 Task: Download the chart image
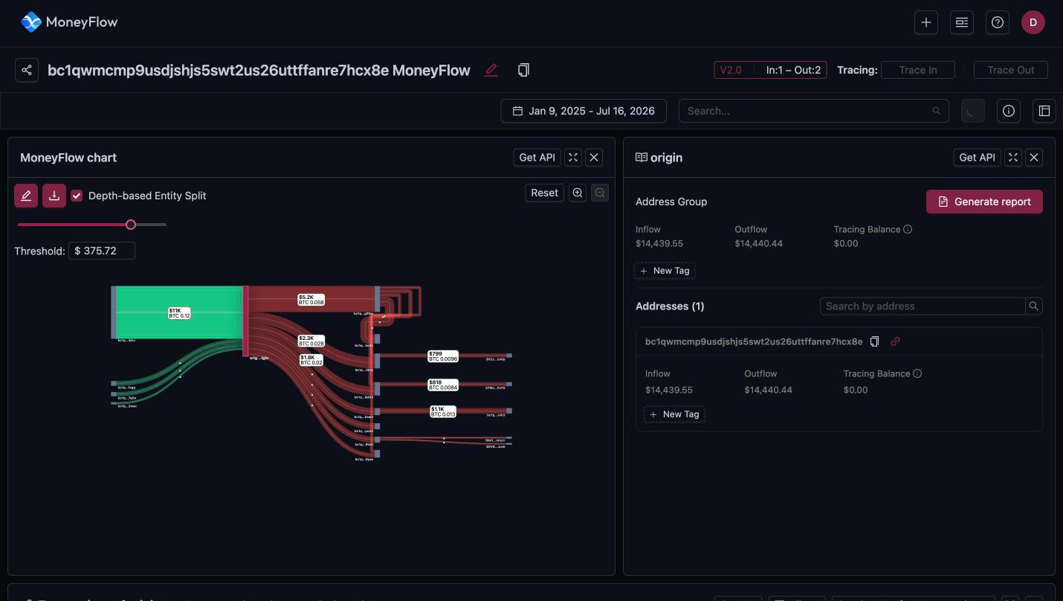54,196
